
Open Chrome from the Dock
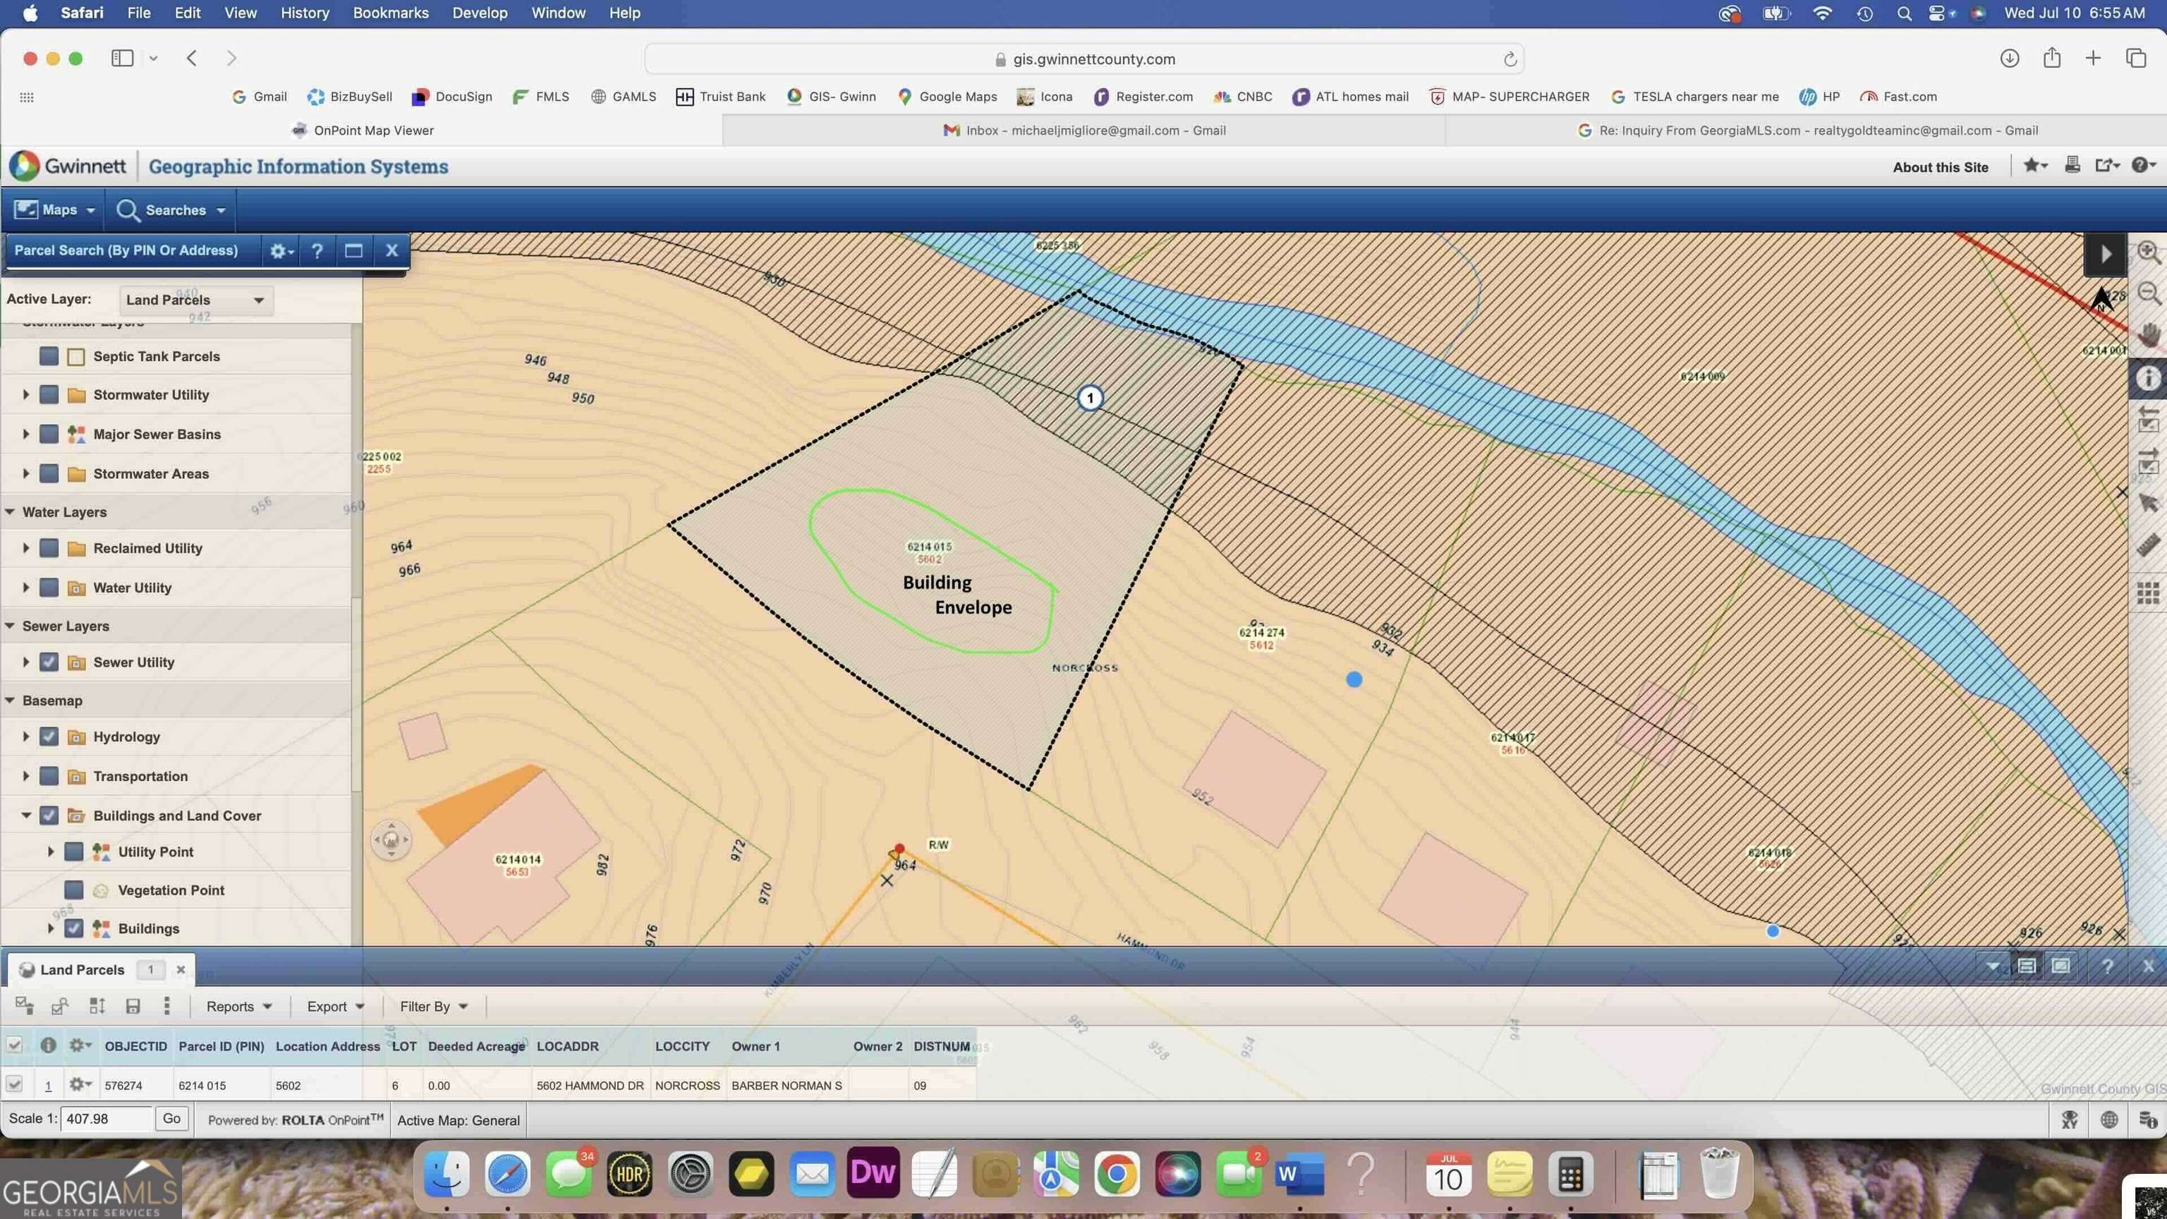pyautogui.click(x=1117, y=1174)
